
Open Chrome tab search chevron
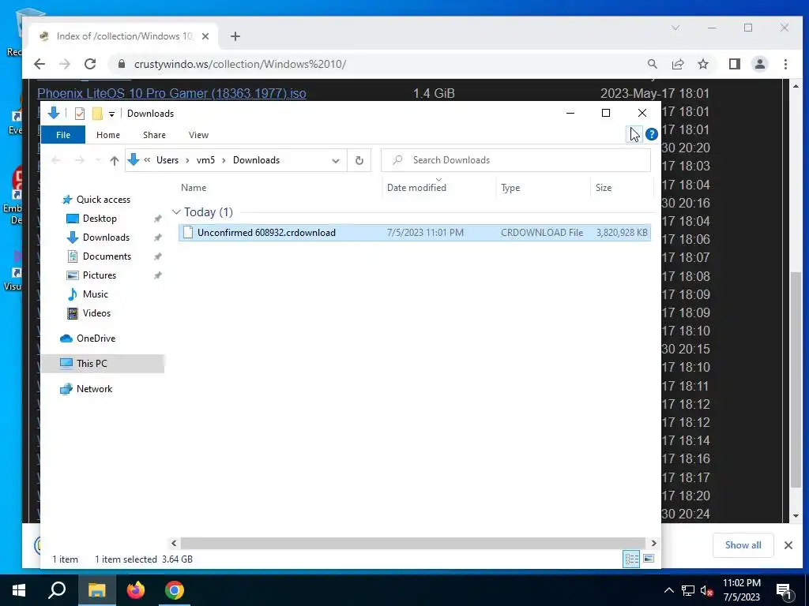pos(675,28)
